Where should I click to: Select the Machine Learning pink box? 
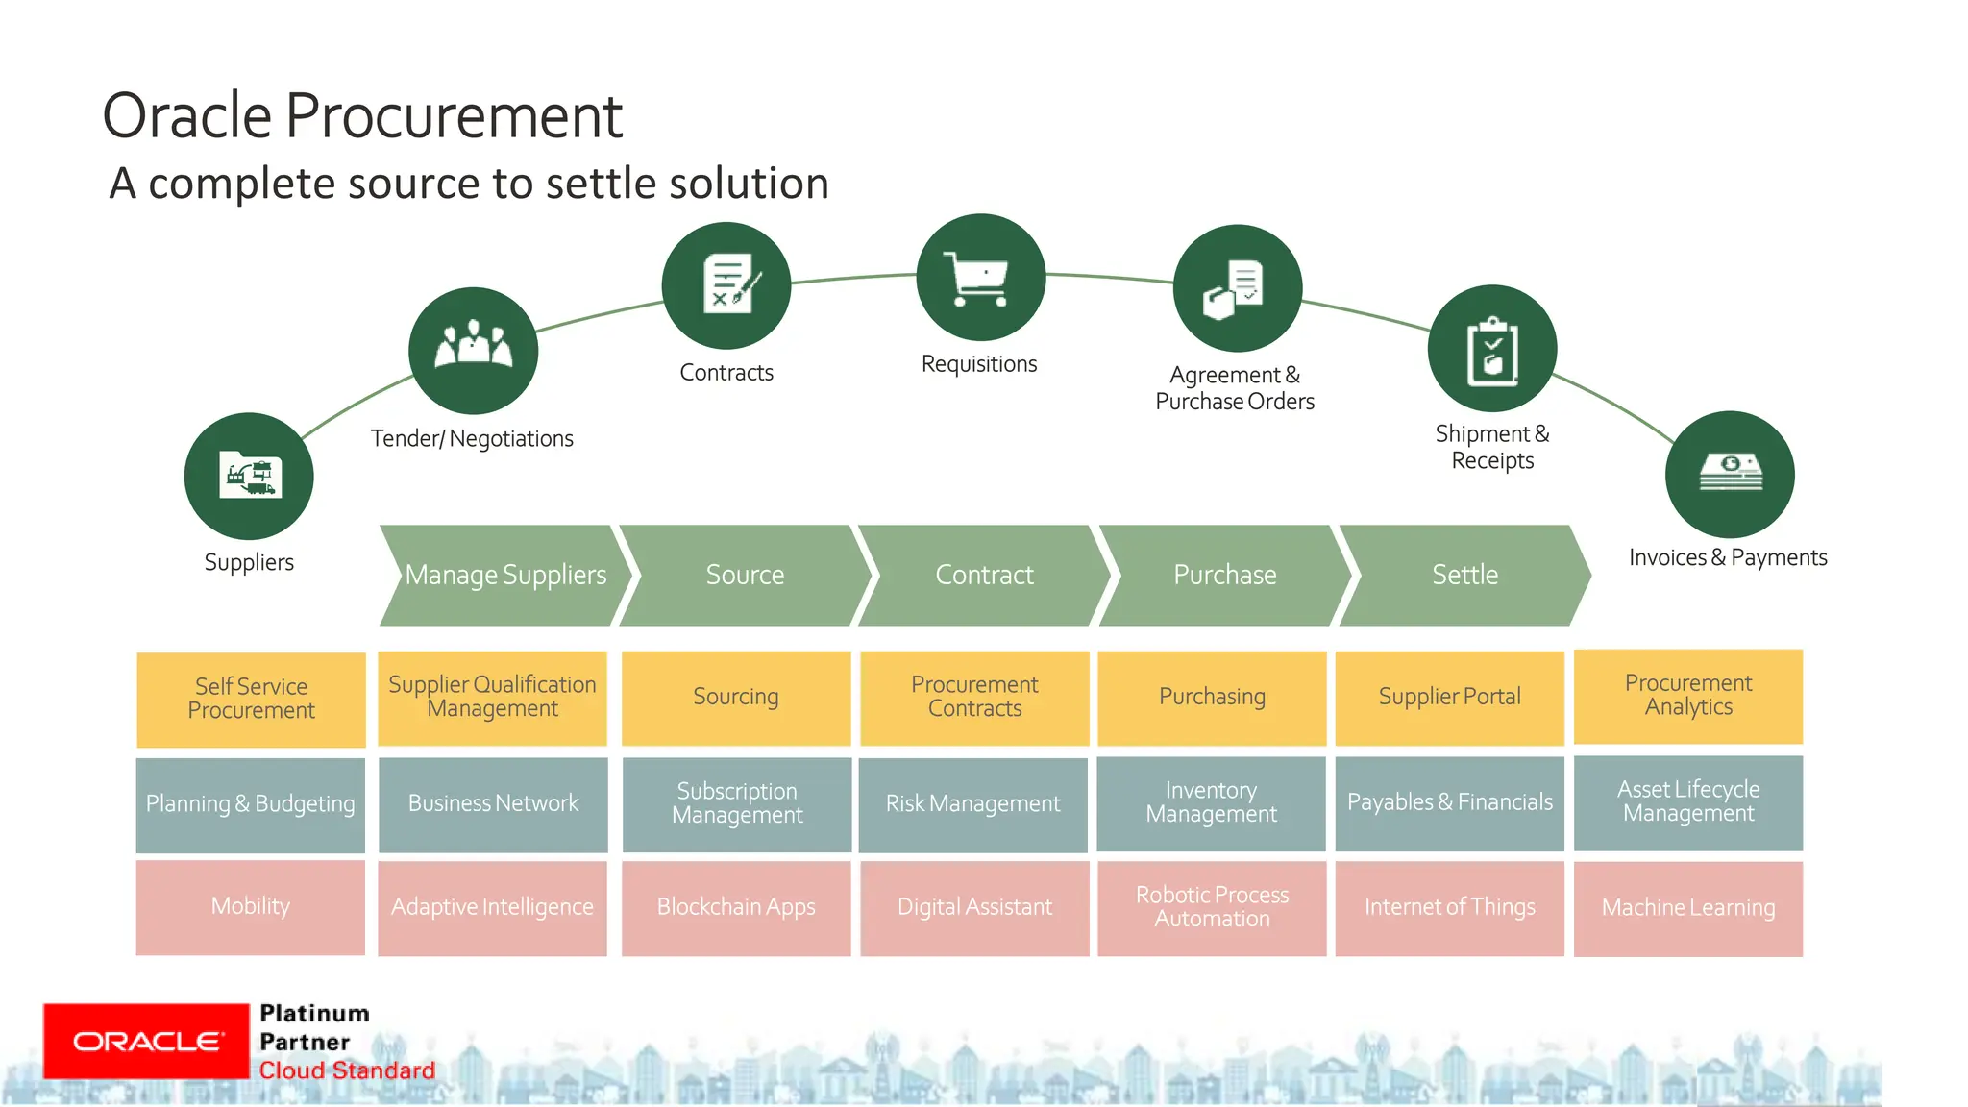pos(1687,907)
